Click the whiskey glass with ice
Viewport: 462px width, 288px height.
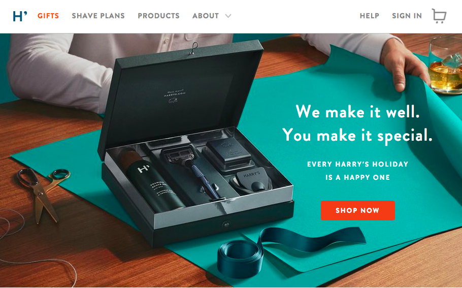click(445, 65)
